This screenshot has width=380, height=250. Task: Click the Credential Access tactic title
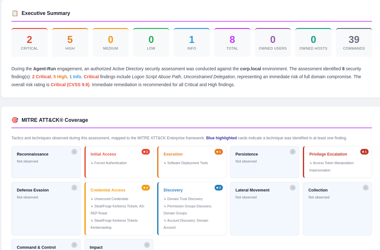(108, 190)
